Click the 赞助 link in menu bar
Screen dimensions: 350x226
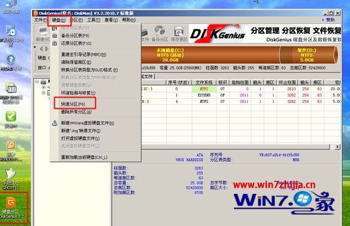click(x=328, y=20)
